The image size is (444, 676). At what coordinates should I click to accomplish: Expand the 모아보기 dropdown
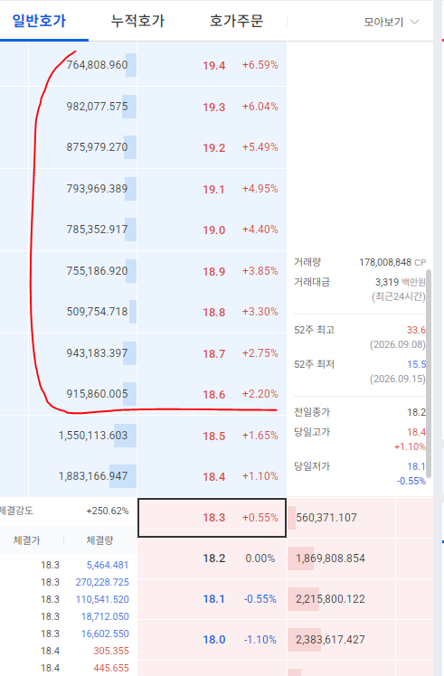tap(391, 22)
